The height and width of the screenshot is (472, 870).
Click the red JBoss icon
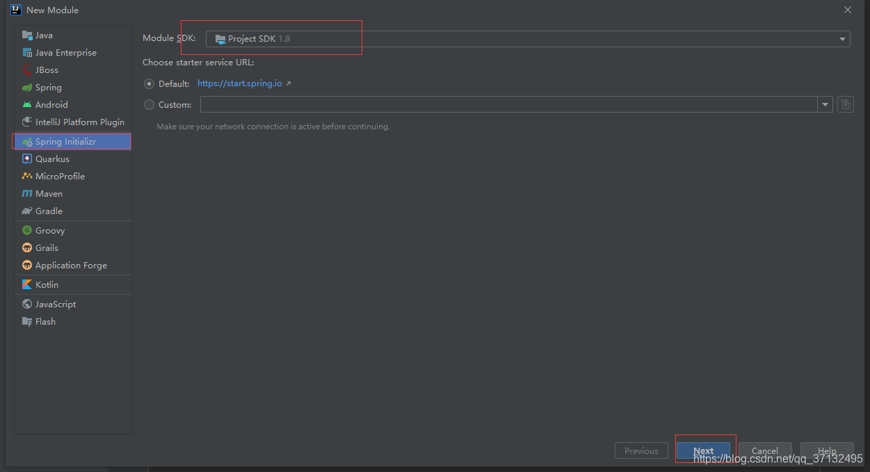coord(27,70)
